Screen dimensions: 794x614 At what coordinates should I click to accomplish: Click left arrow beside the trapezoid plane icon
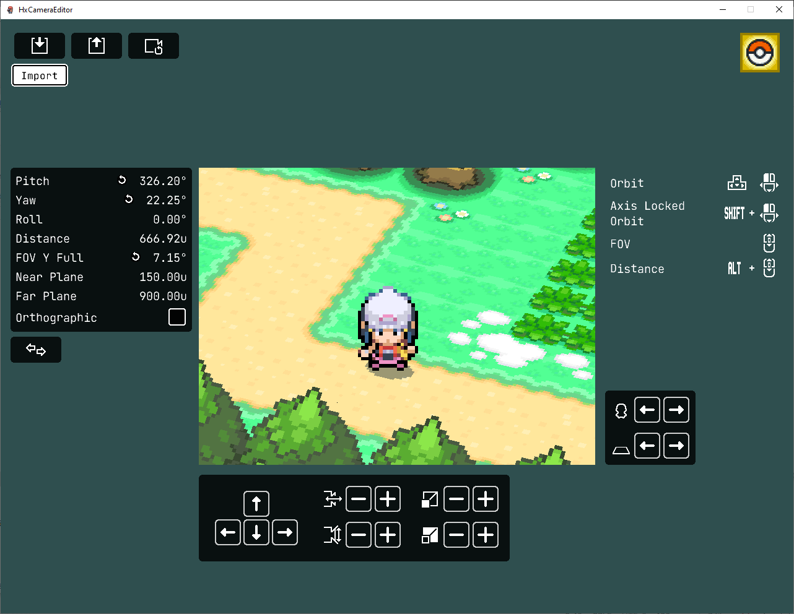[647, 446]
